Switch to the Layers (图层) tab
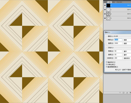The width and height of the screenshot is (131, 103). coord(105,2)
